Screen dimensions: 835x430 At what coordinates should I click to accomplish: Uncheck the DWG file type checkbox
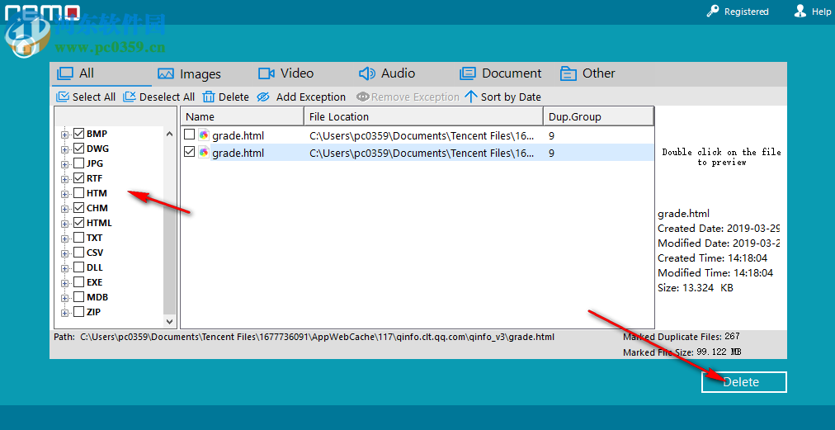[78, 148]
